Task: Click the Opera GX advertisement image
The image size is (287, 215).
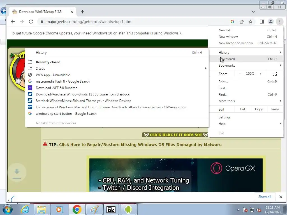Action: pyautogui.click(x=176, y=175)
